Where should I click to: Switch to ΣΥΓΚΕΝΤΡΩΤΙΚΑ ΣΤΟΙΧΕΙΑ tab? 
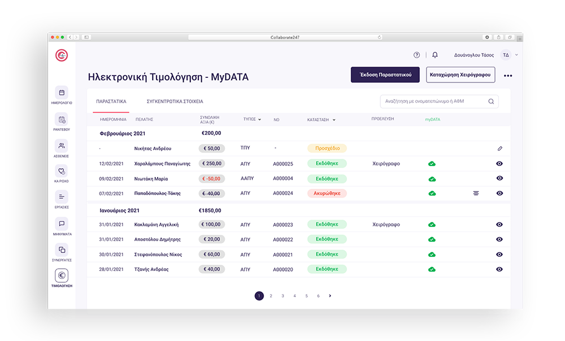[175, 102]
